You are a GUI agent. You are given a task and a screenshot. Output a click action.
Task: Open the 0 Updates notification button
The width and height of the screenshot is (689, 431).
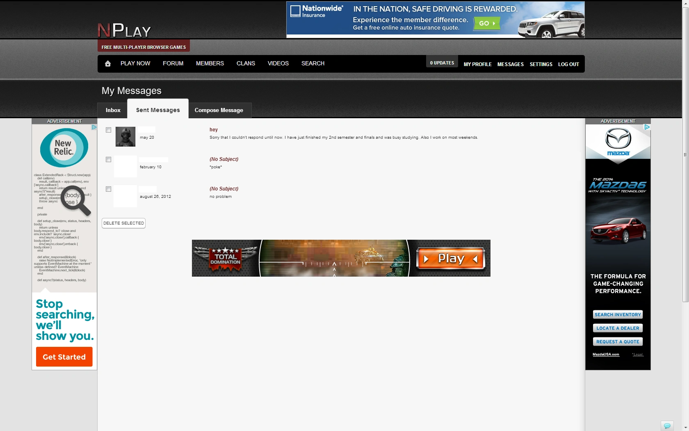(x=442, y=63)
